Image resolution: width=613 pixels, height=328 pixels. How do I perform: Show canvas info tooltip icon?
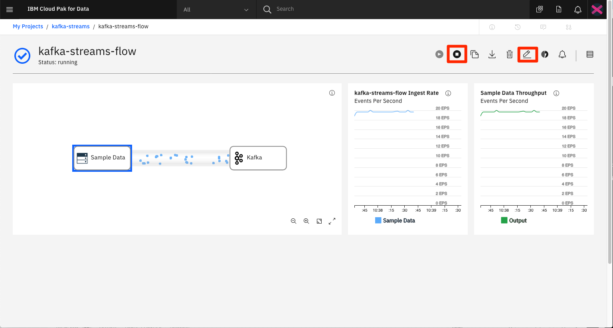point(332,93)
